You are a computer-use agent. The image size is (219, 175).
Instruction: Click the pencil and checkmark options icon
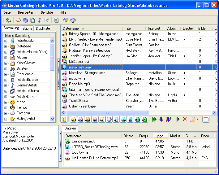pos(66,20)
